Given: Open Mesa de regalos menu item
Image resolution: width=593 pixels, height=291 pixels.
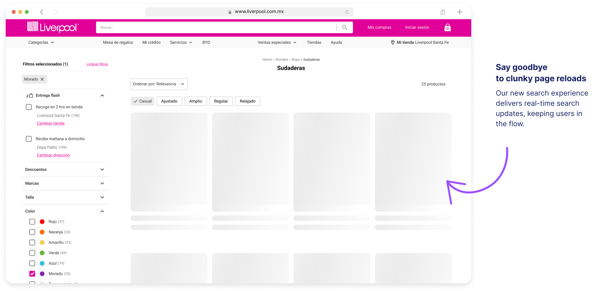Looking at the screenshot, I should click(118, 42).
